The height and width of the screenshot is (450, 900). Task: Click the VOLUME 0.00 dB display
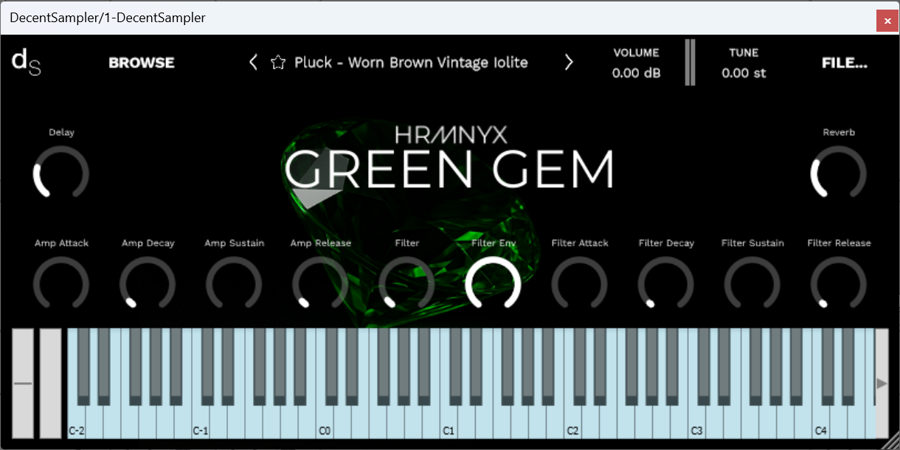click(x=635, y=63)
